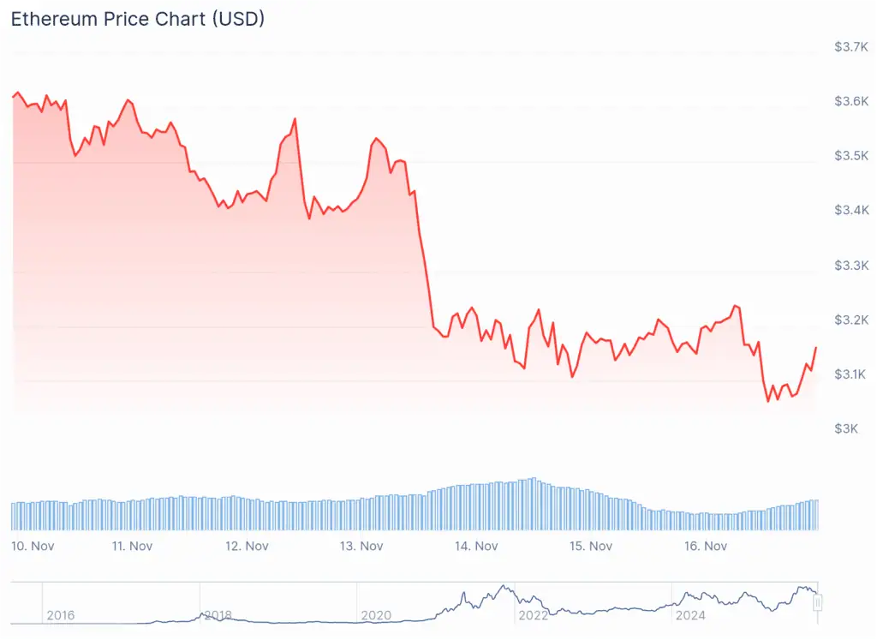Select the $3.2K price axis label
877x640 pixels.
point(851,320)
